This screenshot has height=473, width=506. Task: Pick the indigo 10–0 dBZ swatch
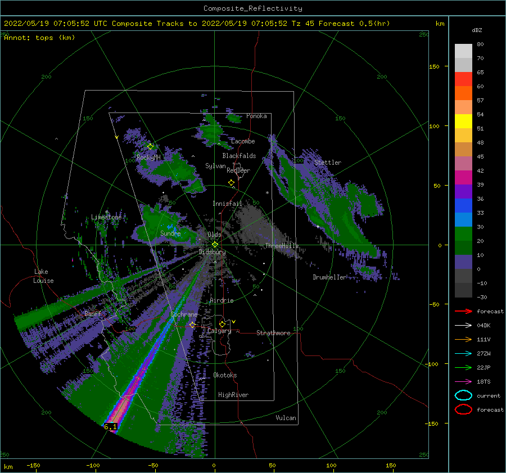(x=463, y=262)
